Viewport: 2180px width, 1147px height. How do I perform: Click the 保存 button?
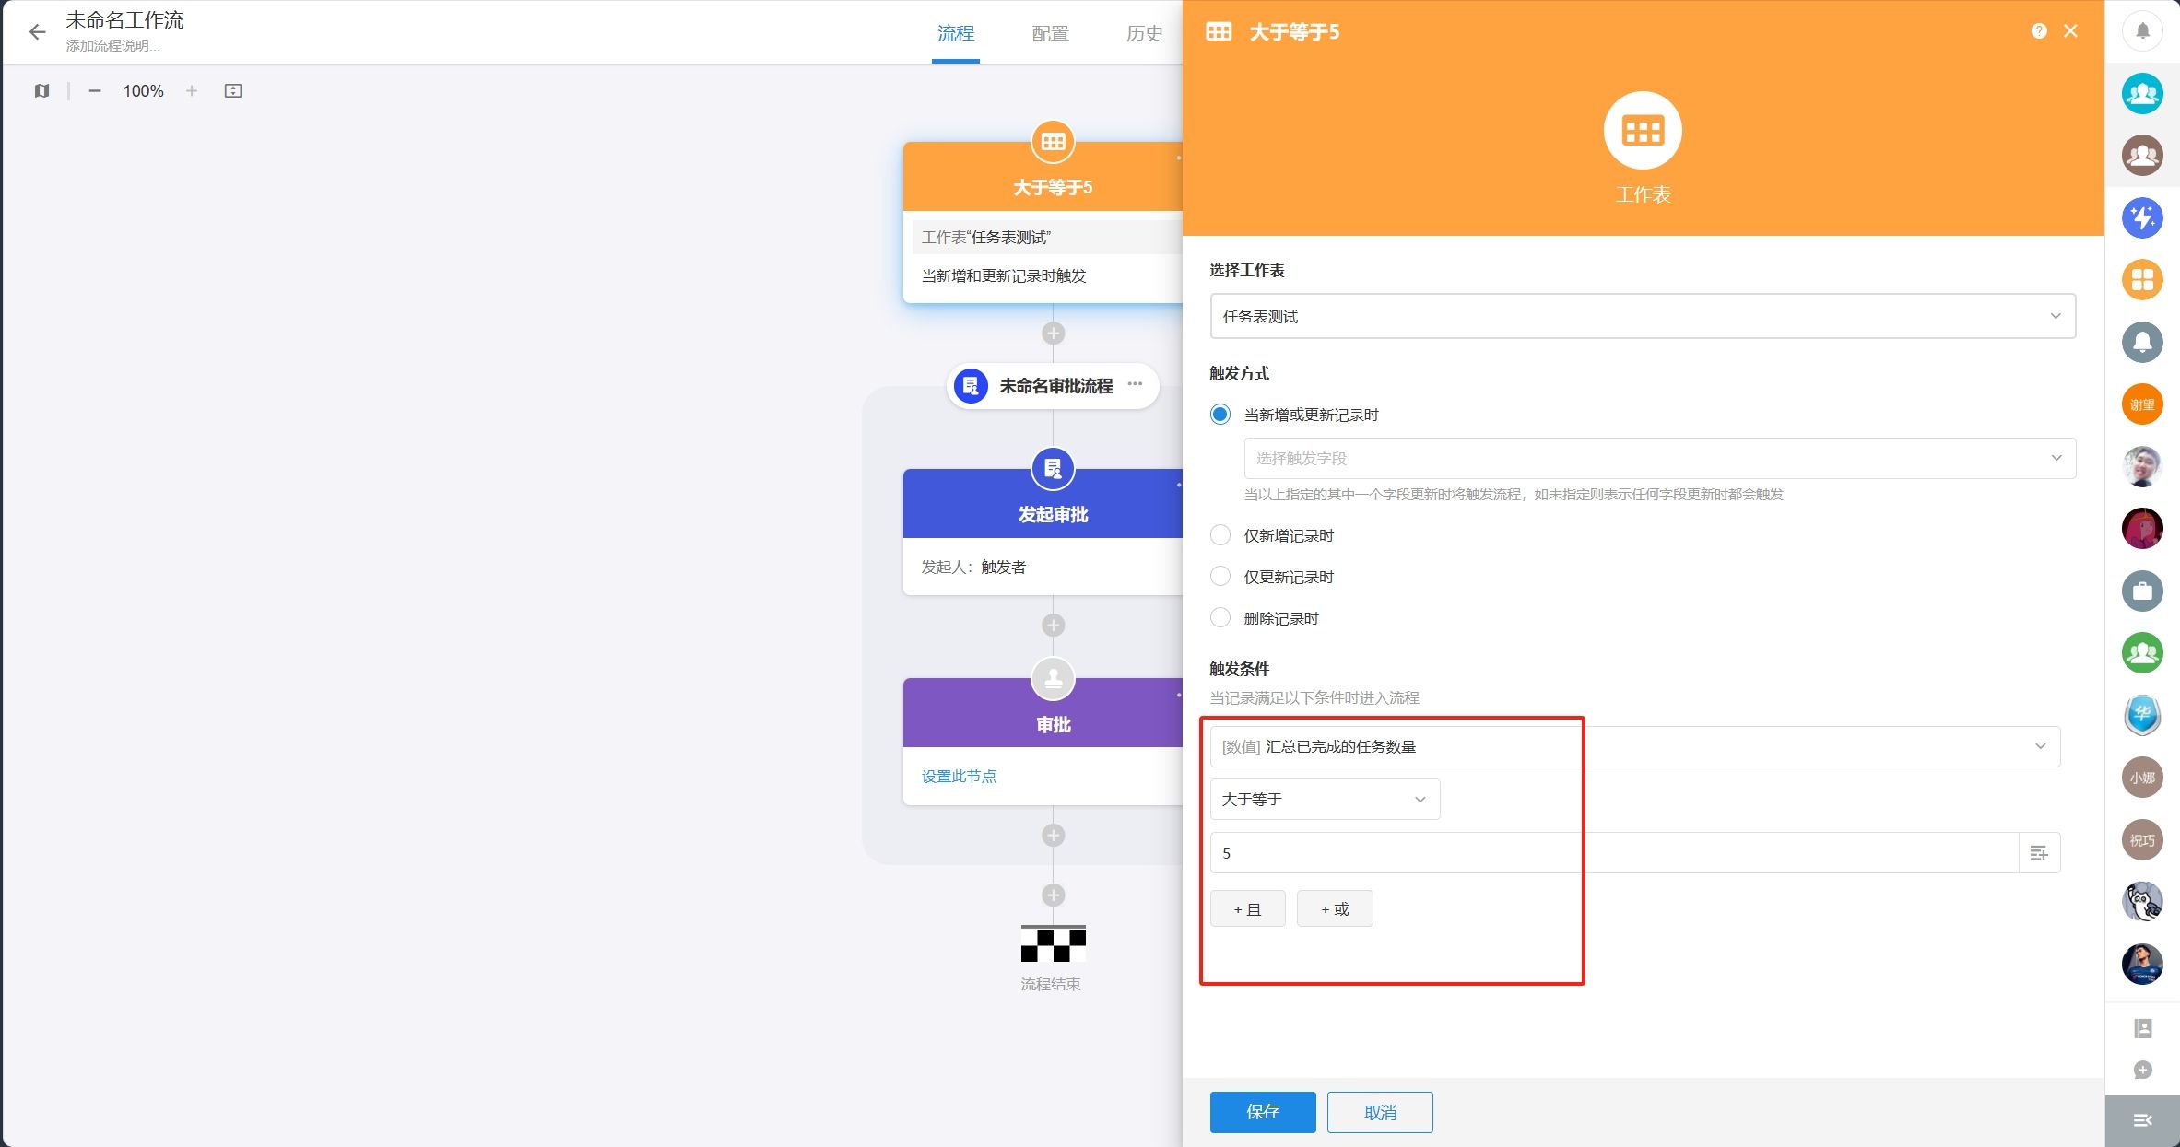tap(1262, 1112)
